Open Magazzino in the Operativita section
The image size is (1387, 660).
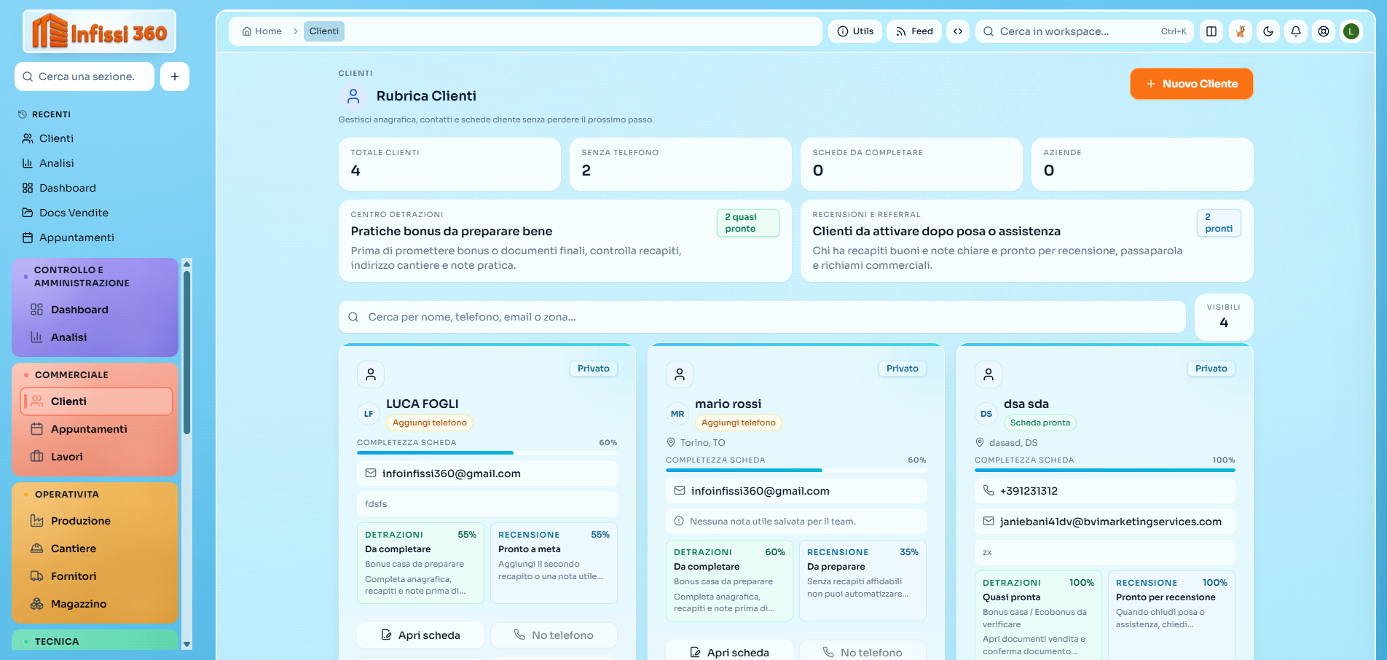[79, 604]
